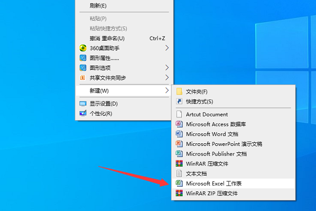
Task: Open 个性化(R) from context menu
Action: point(124,114)
